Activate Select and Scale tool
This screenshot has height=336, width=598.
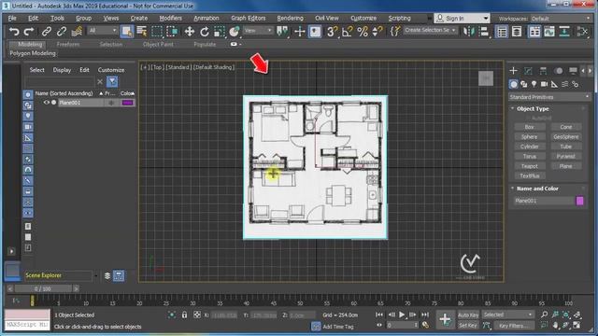(x=220, y=31)
